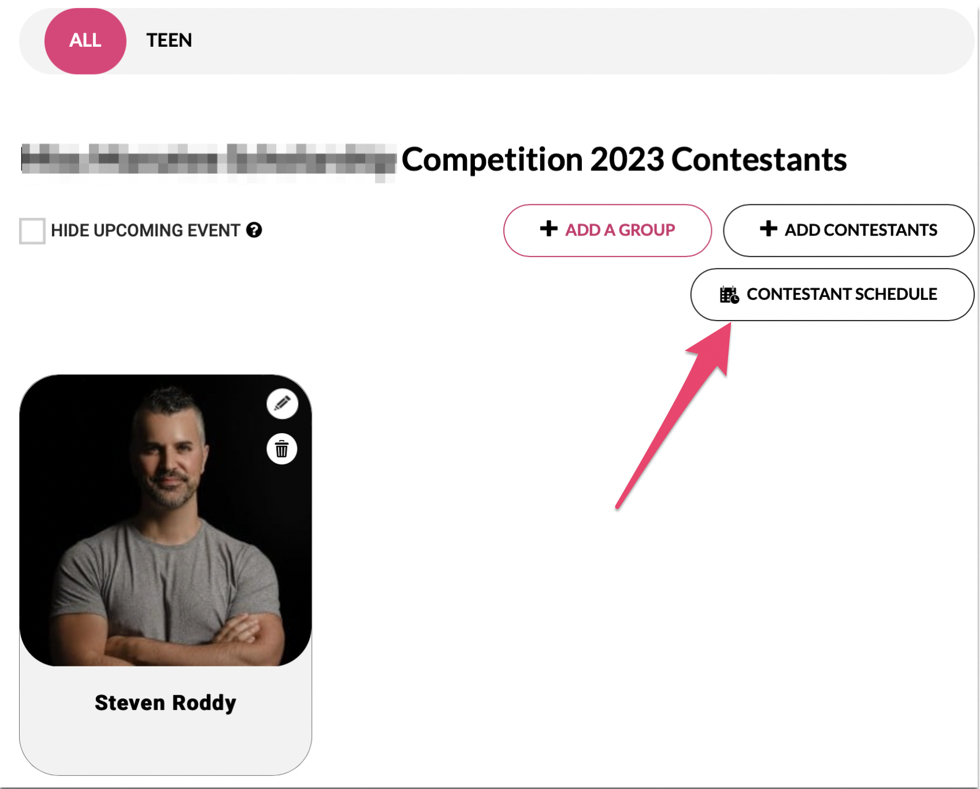
Task: Click the blurred competition name in the title
Action: pyautogui.click(x=208, y=159)
